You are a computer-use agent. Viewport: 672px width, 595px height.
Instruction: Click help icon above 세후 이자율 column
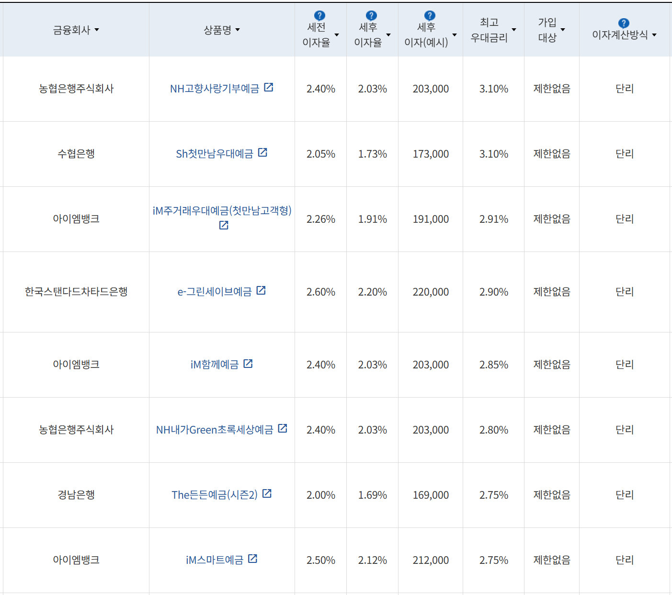tap(371, 16)
